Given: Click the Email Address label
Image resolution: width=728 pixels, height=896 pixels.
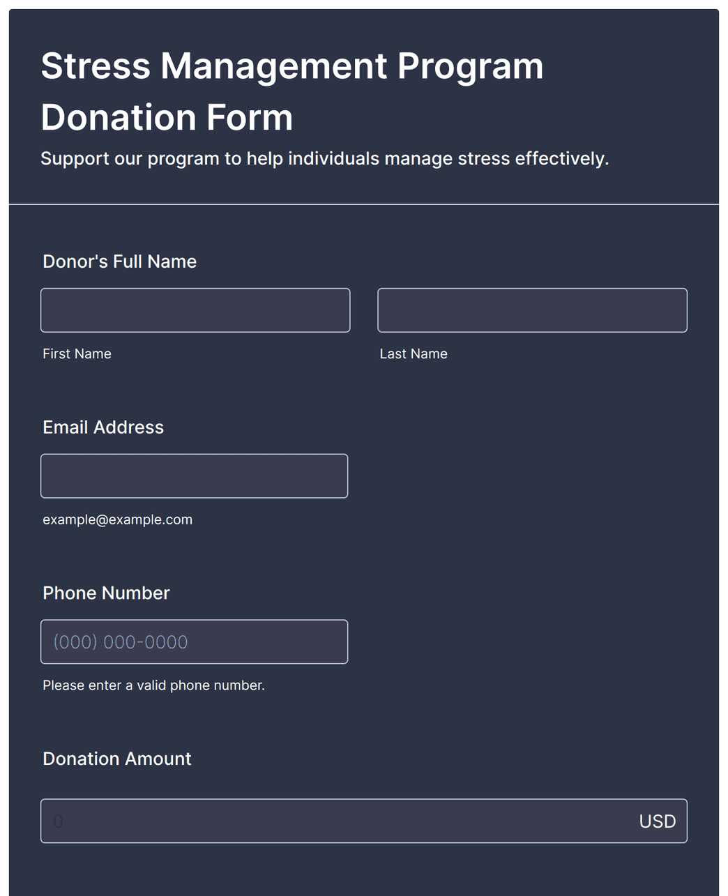Looking at the screenshot, I should 103,427.
